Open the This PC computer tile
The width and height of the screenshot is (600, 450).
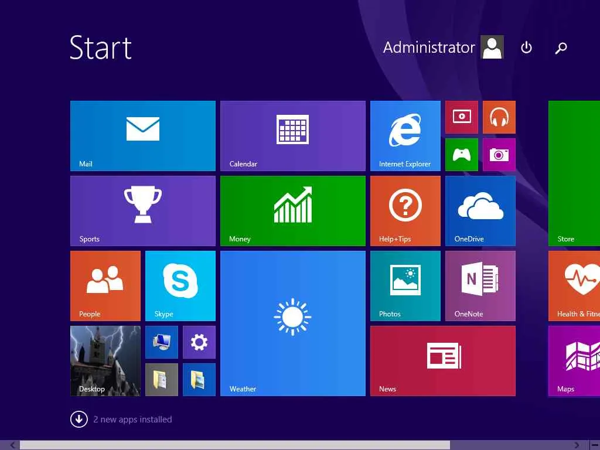pos(162,342)
